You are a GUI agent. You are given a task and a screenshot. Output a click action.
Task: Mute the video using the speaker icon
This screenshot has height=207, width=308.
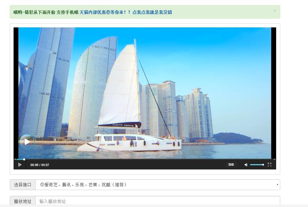[x=246, y=165]
